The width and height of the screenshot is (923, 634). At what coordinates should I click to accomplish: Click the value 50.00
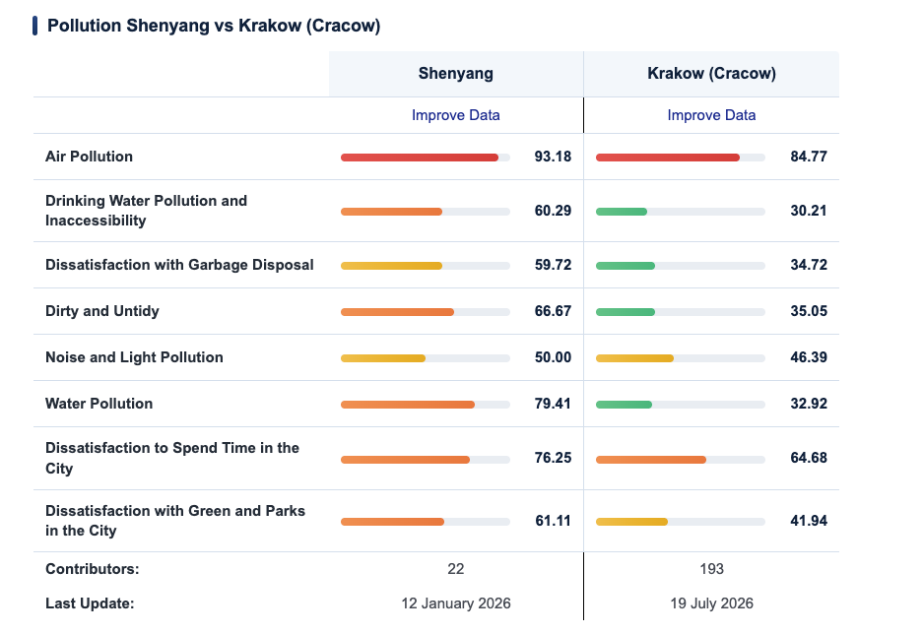pyautogui.click(x=553, y=357)
